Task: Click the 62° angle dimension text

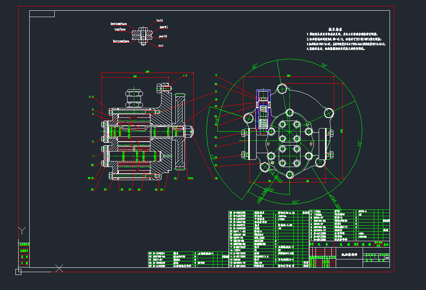Action: pyautogui.click(x=255, y=65)
